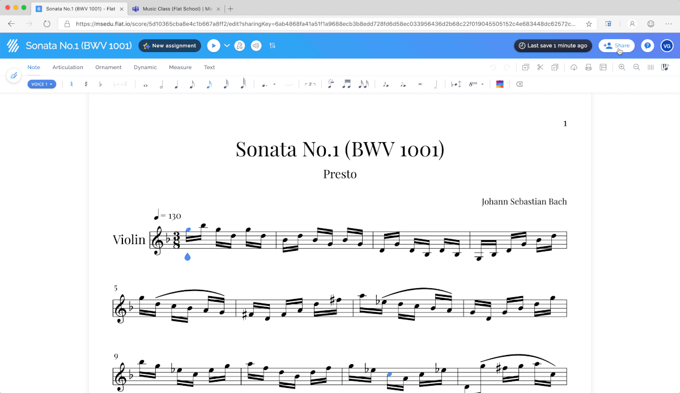Expand the playback options chevron

227,46
